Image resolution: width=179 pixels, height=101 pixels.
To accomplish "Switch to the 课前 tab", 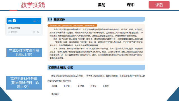I will [x=102, y=5].
